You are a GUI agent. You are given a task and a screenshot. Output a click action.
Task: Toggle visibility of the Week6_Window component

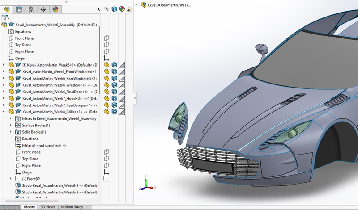click(107, 85)
